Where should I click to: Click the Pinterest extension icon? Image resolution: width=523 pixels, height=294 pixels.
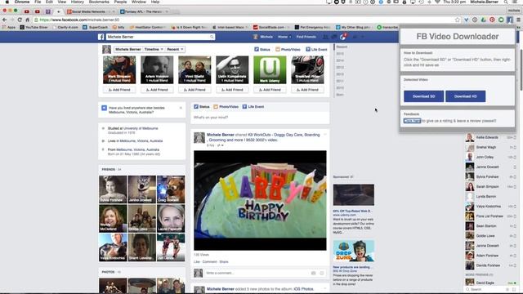pyautogui.click(x=492, y=20)
